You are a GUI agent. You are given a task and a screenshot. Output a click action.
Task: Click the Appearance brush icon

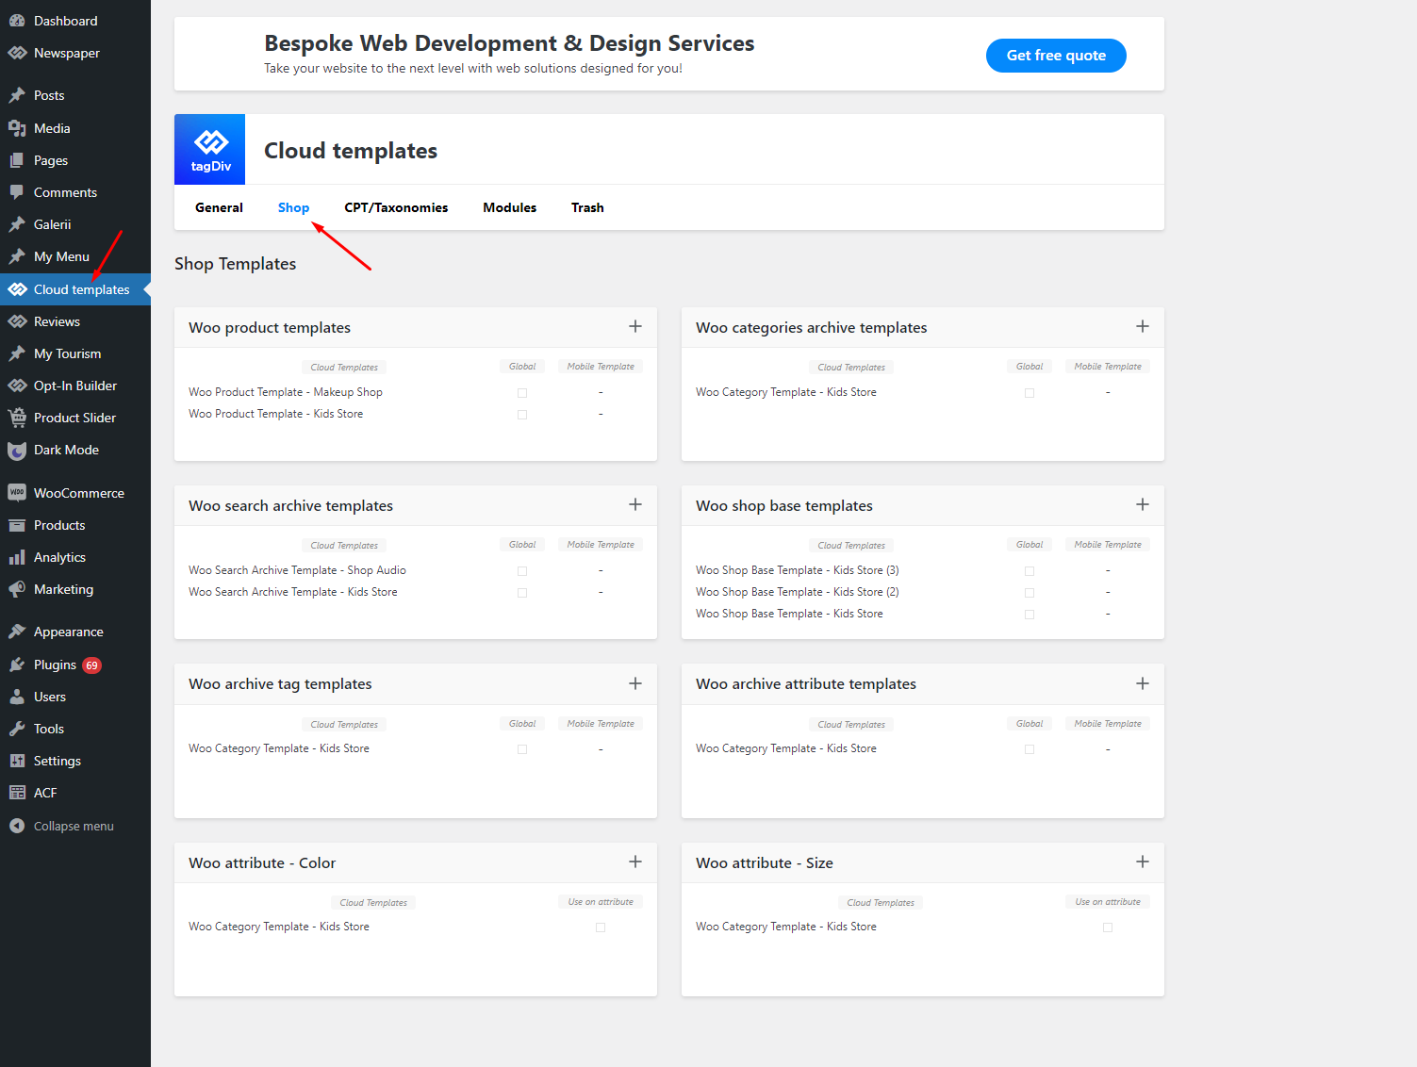17,632
